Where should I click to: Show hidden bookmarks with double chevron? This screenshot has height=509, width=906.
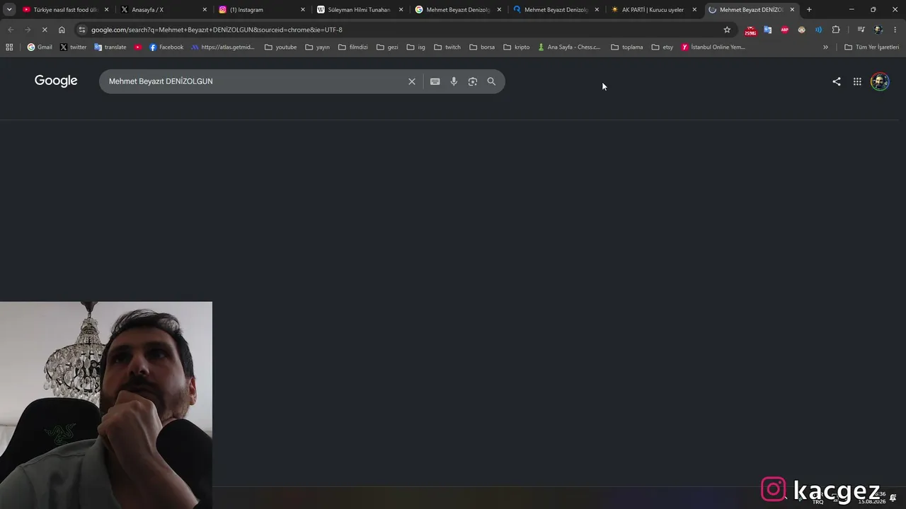click(825, 47)
